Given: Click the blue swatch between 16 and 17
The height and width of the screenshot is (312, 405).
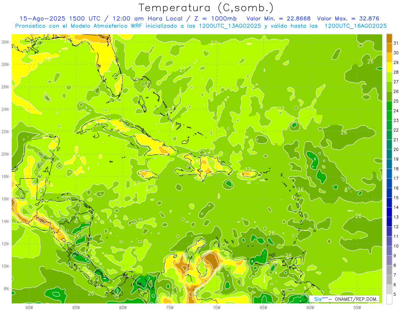Looking at the screenshot, I should pos(389,183).
